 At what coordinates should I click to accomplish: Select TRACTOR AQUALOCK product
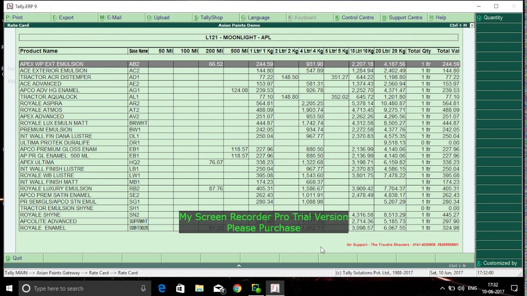click(49, 97)
